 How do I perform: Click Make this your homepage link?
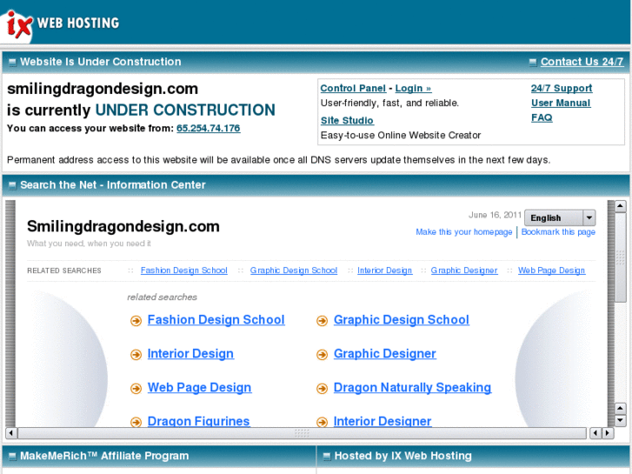point(464,232)
